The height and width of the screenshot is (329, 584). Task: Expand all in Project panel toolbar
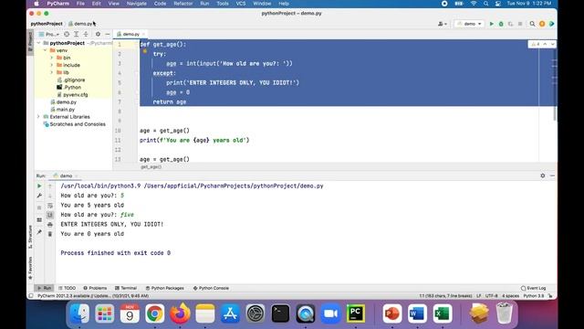77,34
